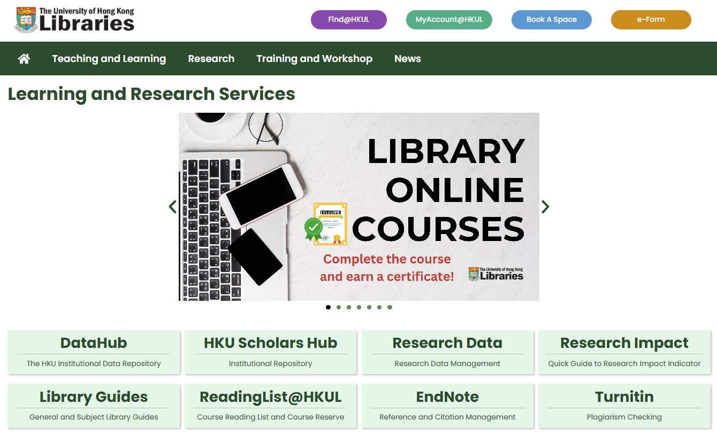This screenshot has height=435, width=717.
Task: Advance the carousel with the right arrow
Action: pos(545,206)
